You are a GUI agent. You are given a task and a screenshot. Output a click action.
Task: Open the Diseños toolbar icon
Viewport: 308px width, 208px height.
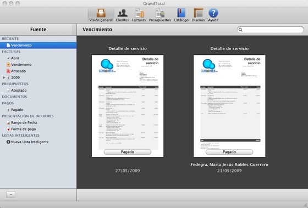[198, 15]
